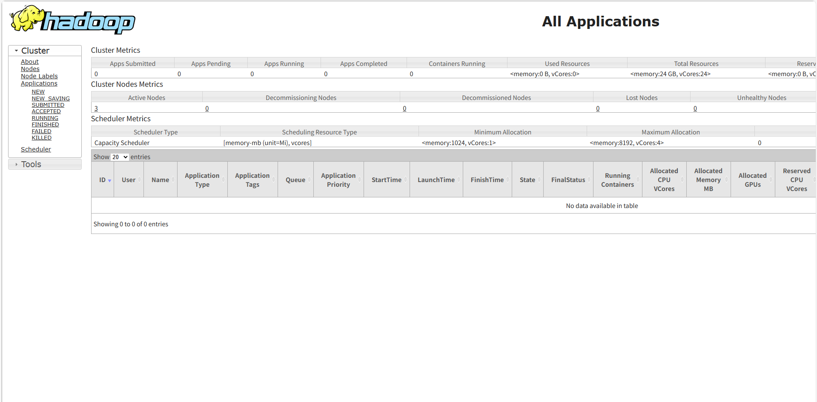Click the Scheduling Resource Type value
817x402 pixels.
(x=267, y=143)
